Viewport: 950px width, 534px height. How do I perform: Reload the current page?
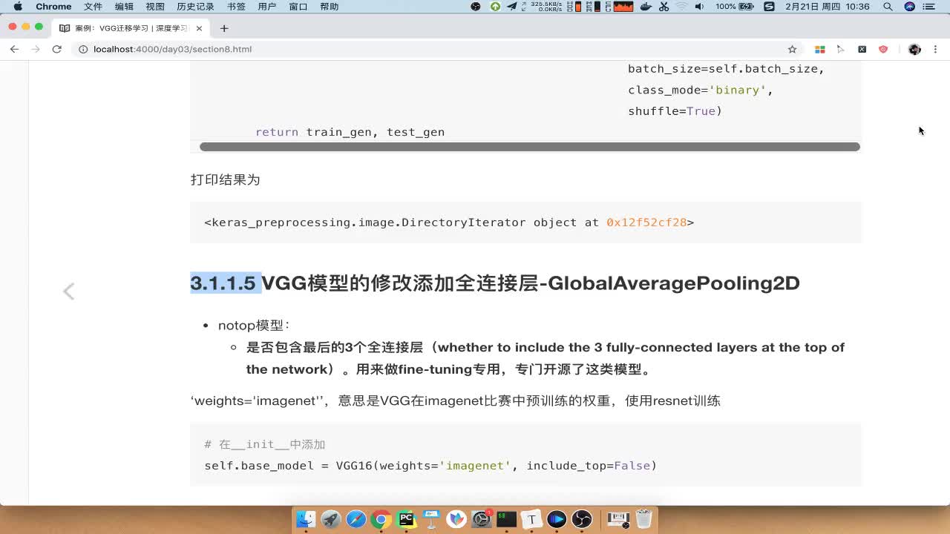[56, 49]
